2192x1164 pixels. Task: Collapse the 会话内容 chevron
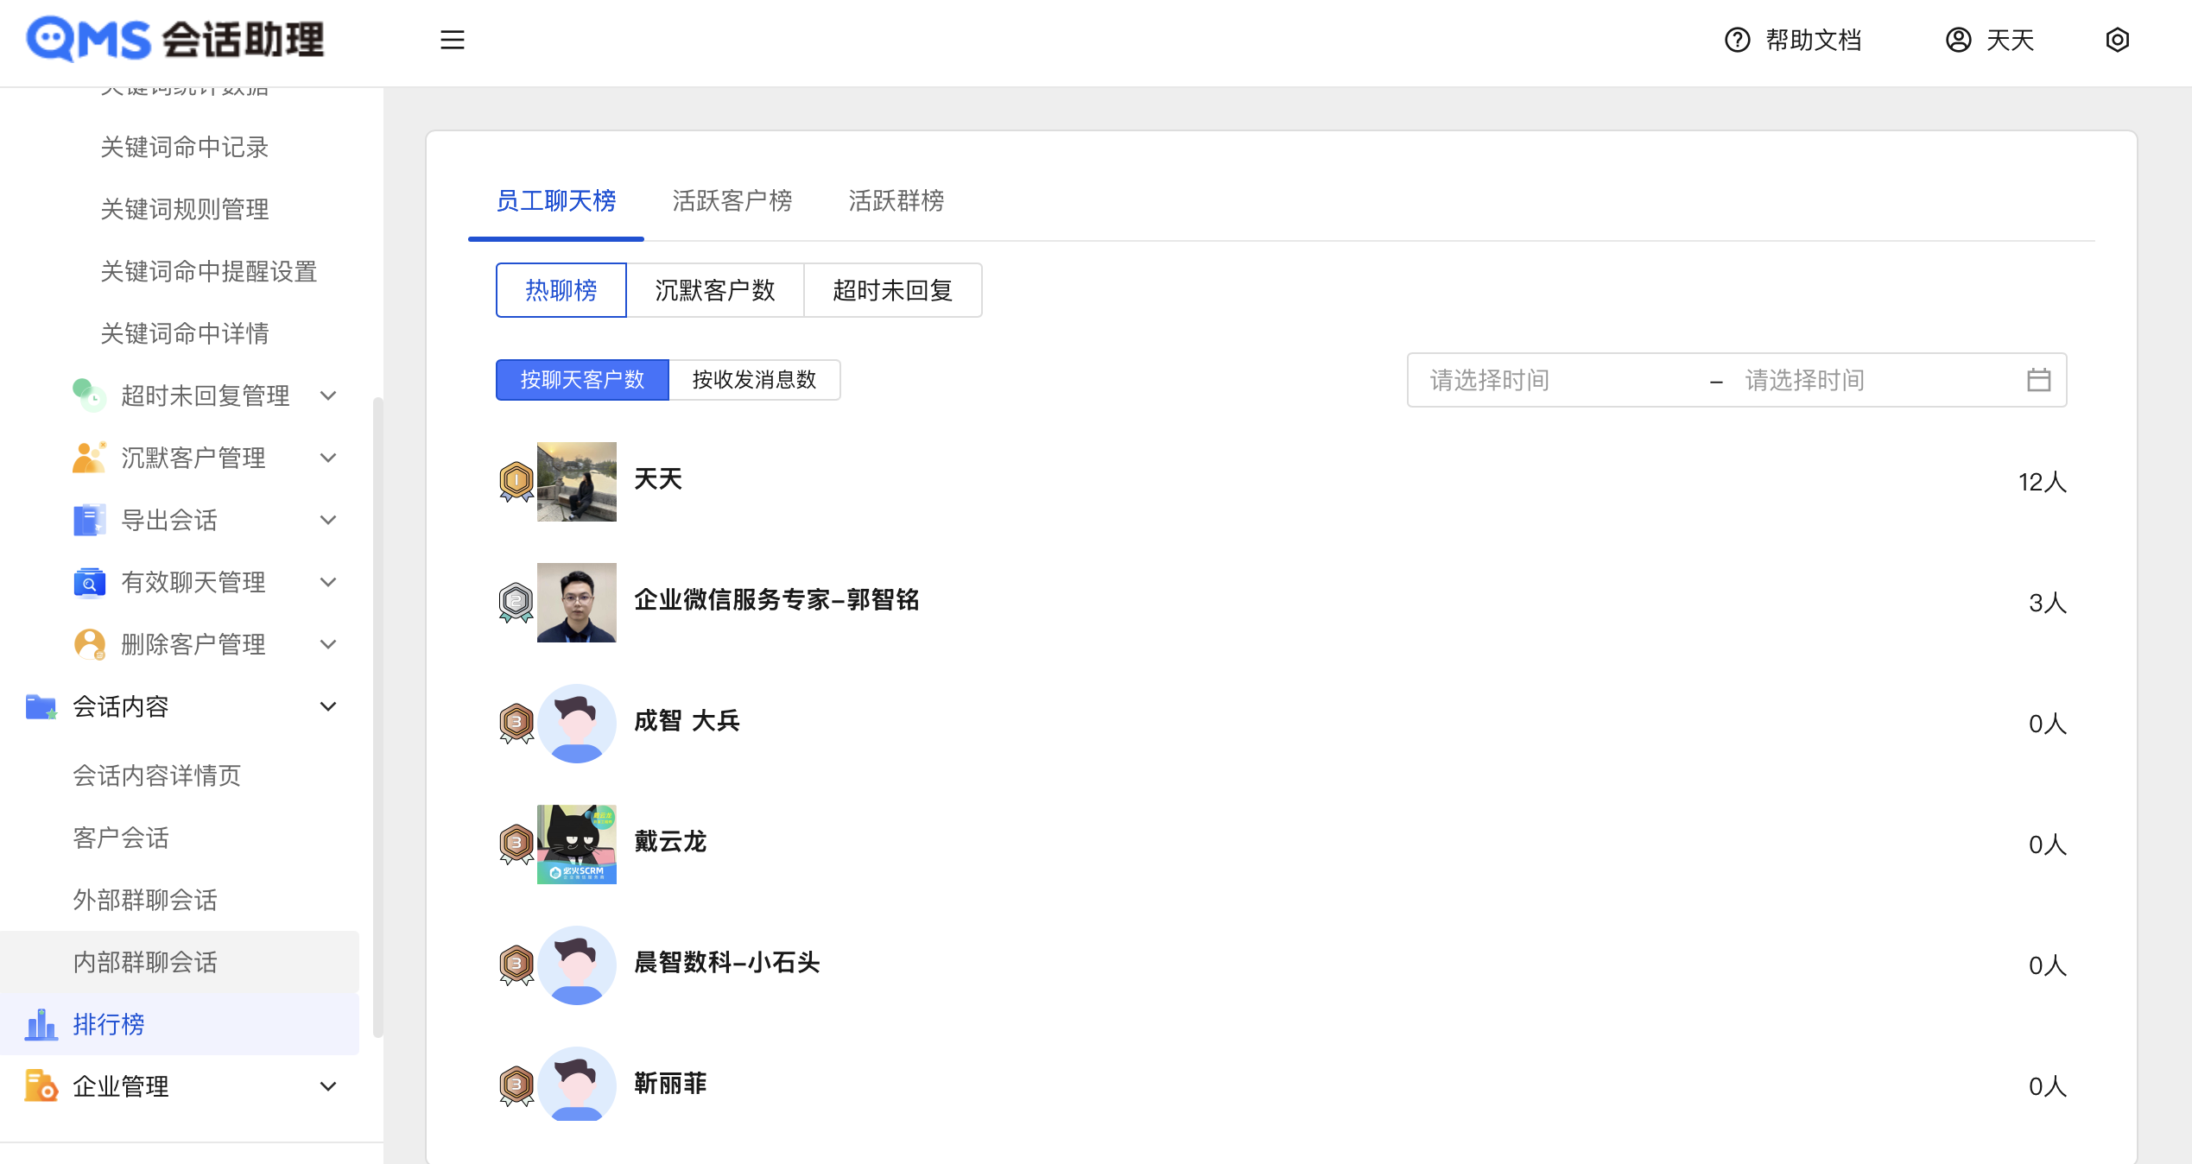pyautogui.click(x=328, y=706)
